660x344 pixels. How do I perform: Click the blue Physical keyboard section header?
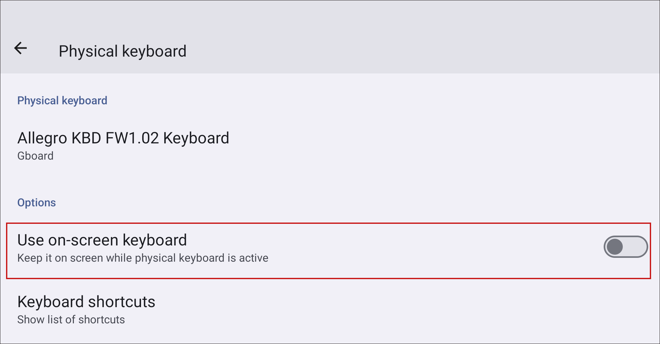tap(62, 100)
